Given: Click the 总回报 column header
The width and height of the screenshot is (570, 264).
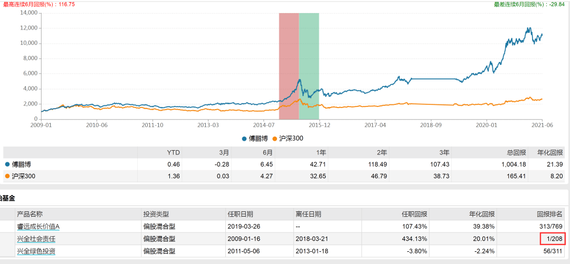Looking at the screenshot, I should click(517, 152).
